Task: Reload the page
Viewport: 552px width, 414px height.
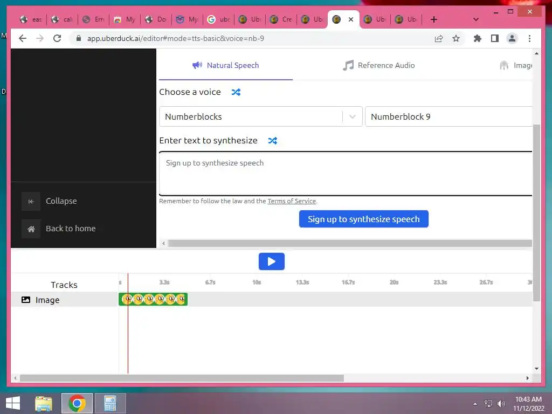Action: tap(57, 38)
